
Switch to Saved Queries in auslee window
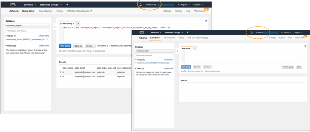(169, 38)
